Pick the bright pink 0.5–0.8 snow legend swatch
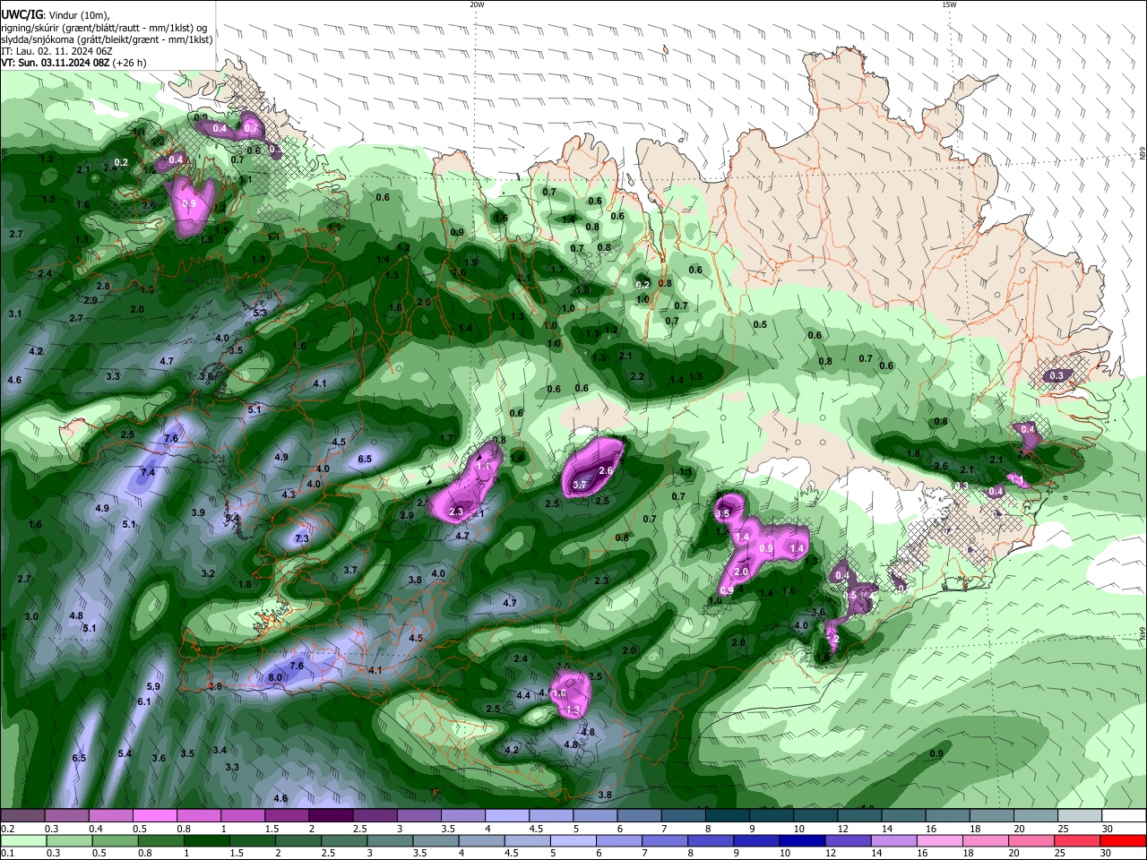The width and height of the screenshot is (1147, 860). pos(154,816)
